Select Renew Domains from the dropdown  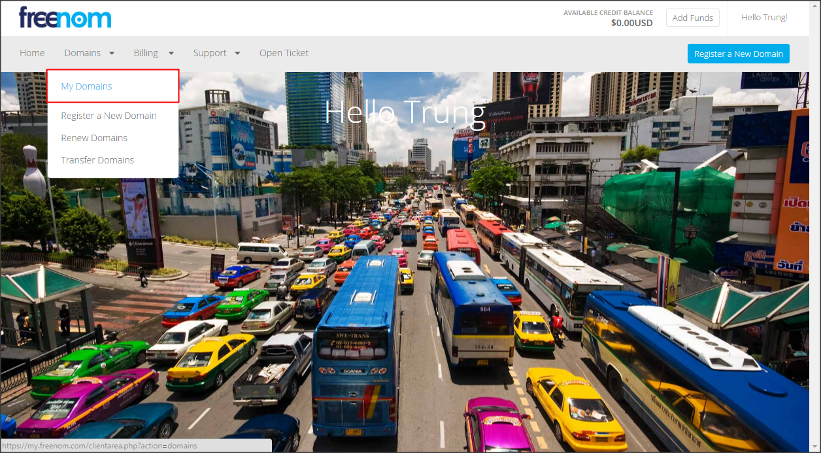click(x=94, y=138)
